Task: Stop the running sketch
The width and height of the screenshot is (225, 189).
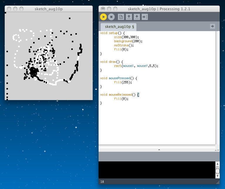Action: [x=111, y=17]
